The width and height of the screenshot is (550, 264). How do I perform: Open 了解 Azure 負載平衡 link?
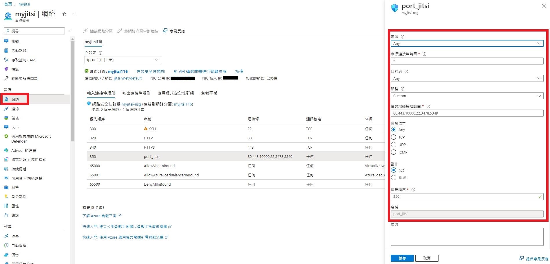pyautogui.click(x=102, y=216)
